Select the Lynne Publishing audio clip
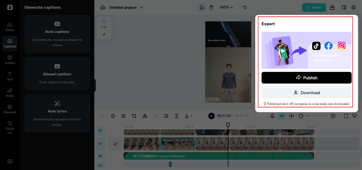The image size is (362, 170). point(219,156)
